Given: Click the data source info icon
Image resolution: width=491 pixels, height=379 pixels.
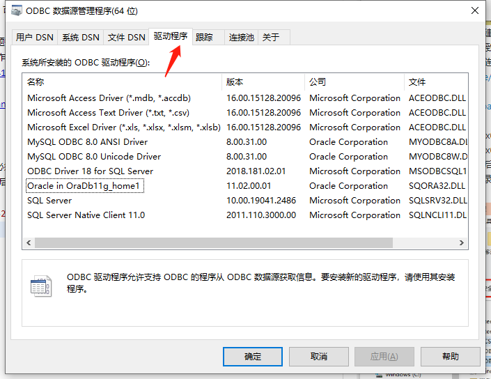Looking at the screenshot, I should click(41, 286).
